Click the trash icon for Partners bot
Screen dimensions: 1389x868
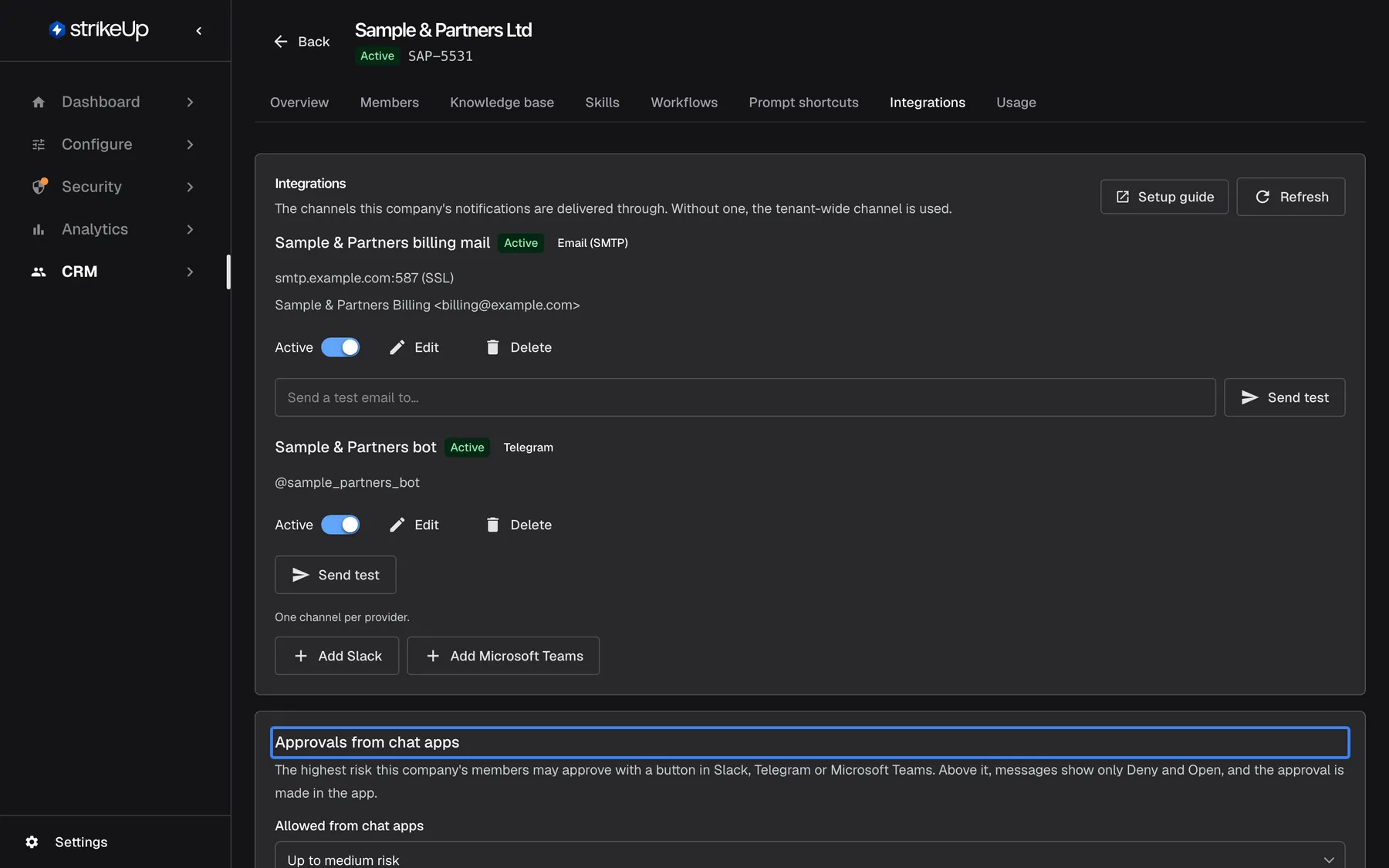[x=493, y=525]
